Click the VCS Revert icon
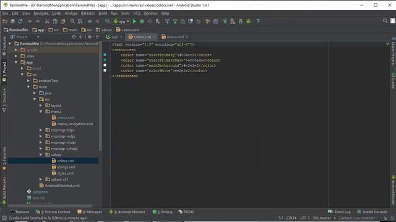Screen dimensions: 396x222 tap(198, 22)
